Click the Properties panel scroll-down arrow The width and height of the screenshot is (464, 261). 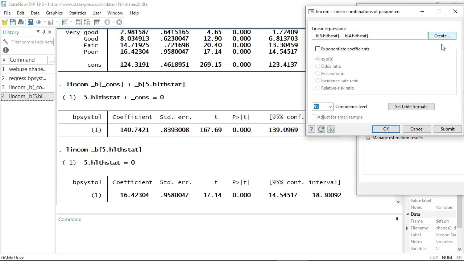(x=460, y=249)
